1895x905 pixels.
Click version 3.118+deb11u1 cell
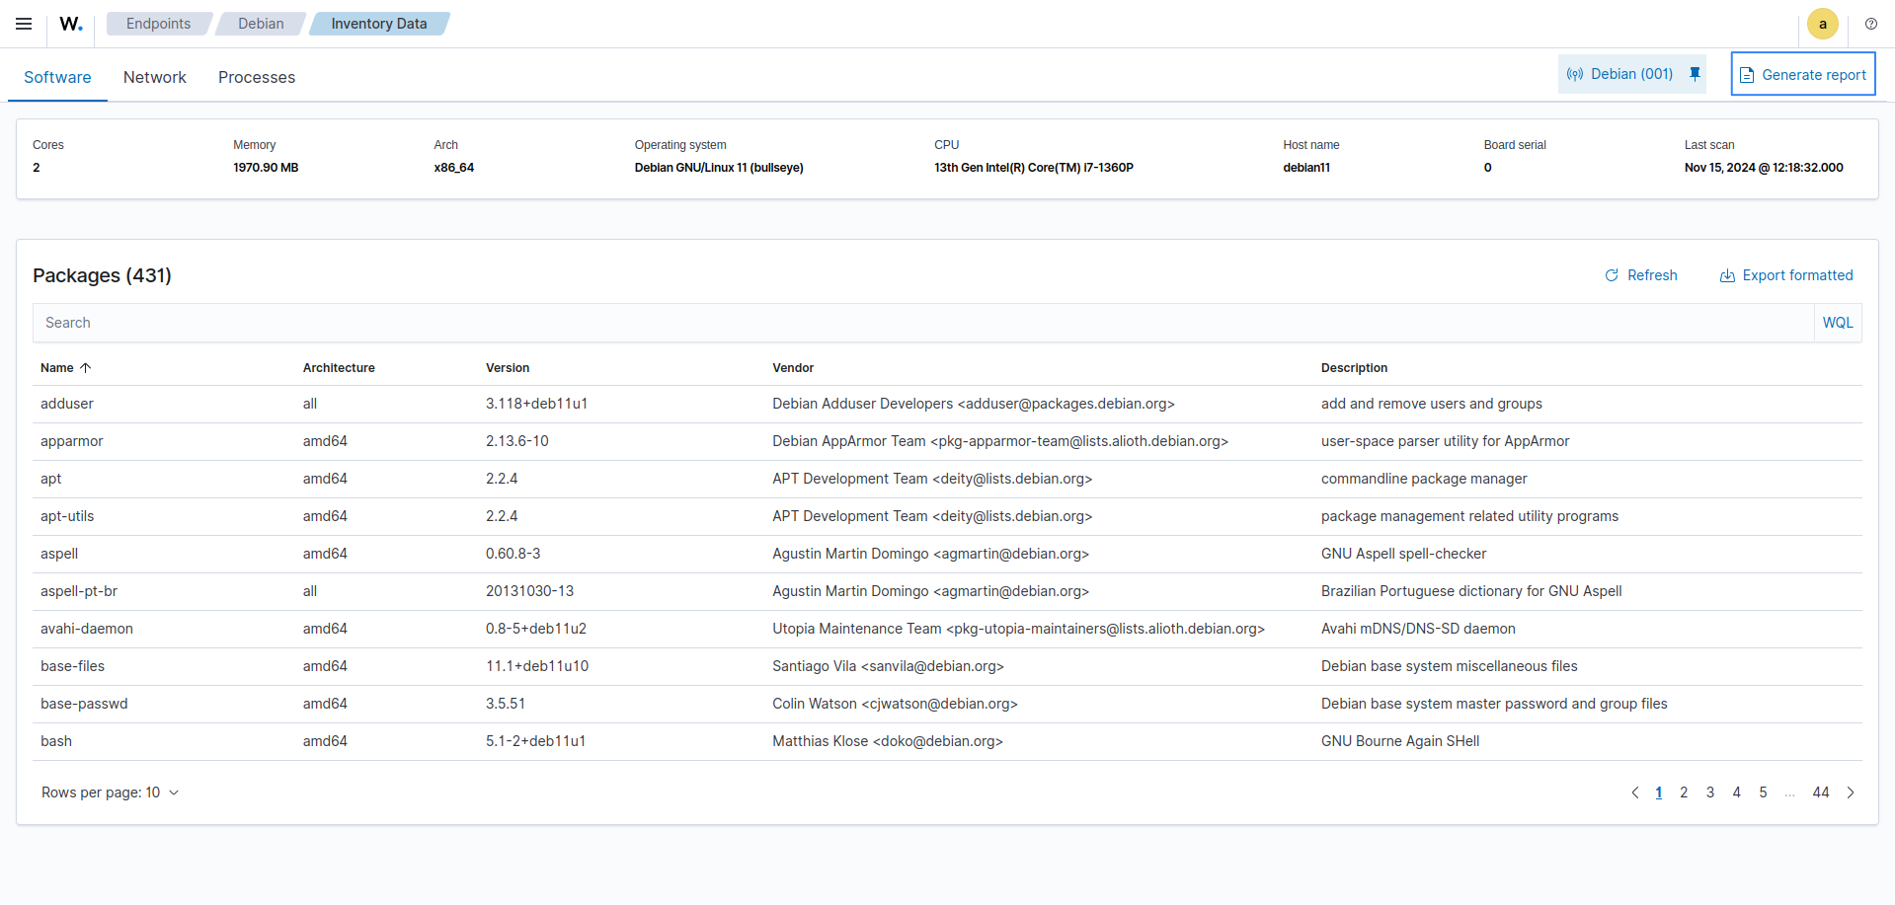coord(537,404)
